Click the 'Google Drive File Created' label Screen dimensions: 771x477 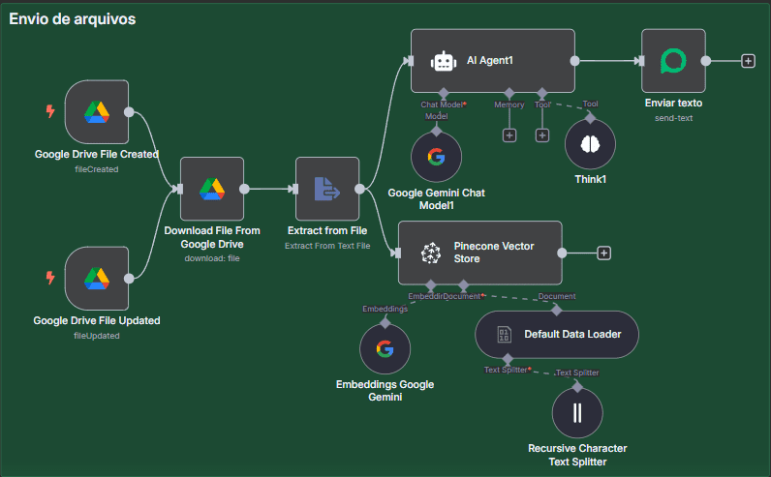97,154
